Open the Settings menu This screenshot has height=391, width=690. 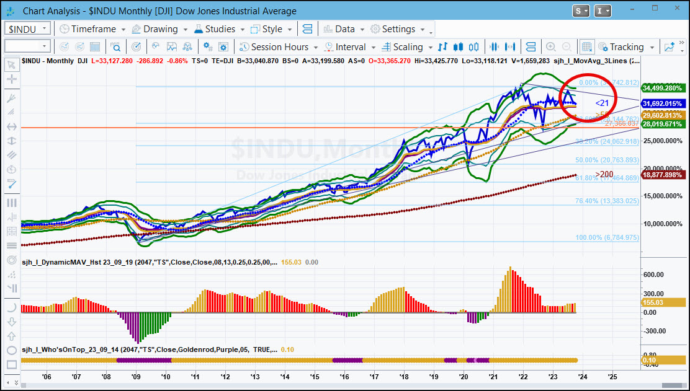coord(398,29)
